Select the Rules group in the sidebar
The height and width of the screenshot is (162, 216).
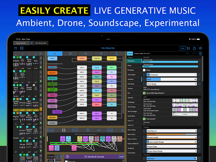pos(130,65)
